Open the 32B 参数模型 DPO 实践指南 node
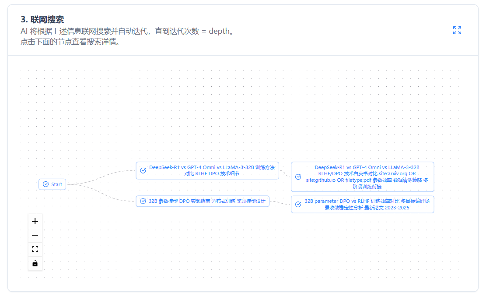This screenshot has width=486, height=297. pyautogui.click(x=207, y=201)
